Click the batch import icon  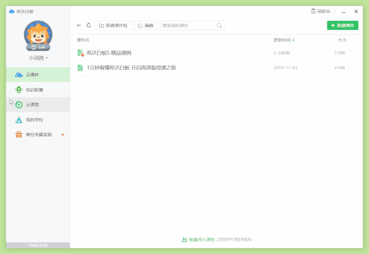184,240
